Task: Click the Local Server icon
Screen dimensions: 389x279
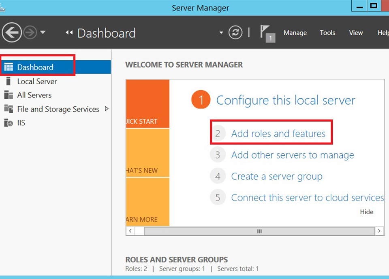Action: click(9, 81)
